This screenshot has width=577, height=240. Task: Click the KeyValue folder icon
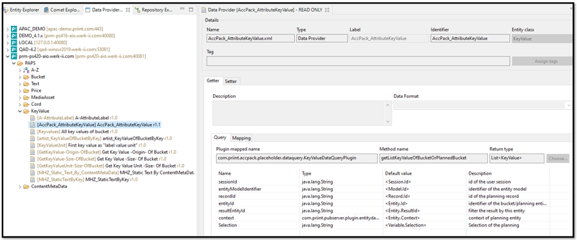(27, 111)
